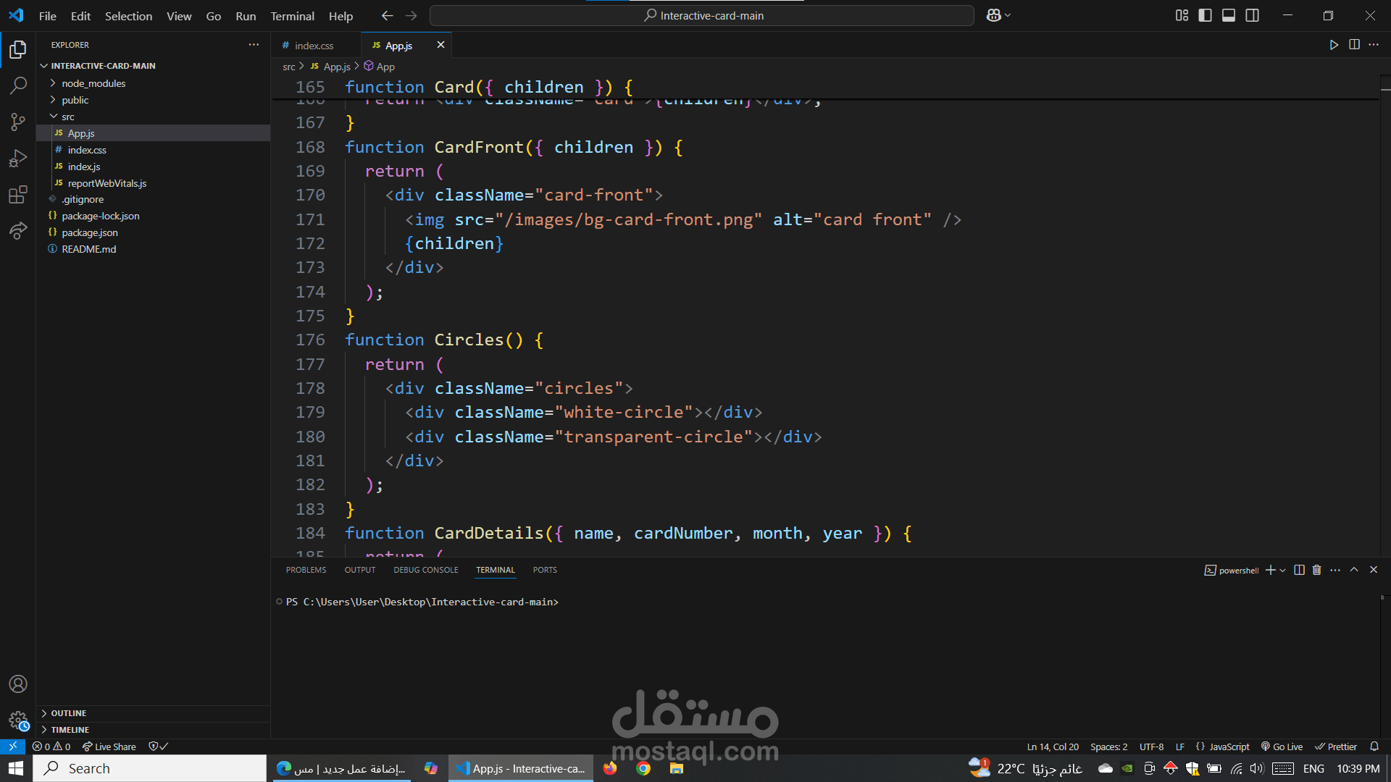
Task: Open the Accounts icon in activity bar
Action: coord(17,684)
